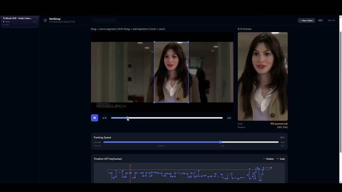Click the top-left corner handle of the crop box
Viewport: 342px width, 192px height.
(x=154, y=42)
